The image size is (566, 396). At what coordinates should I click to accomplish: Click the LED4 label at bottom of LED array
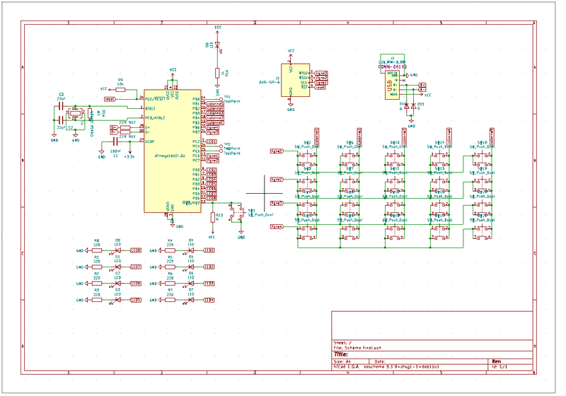(x=209, y=301)
